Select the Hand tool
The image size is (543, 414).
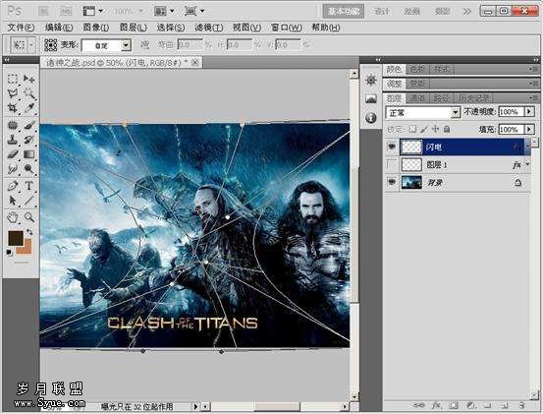[13, 217]
